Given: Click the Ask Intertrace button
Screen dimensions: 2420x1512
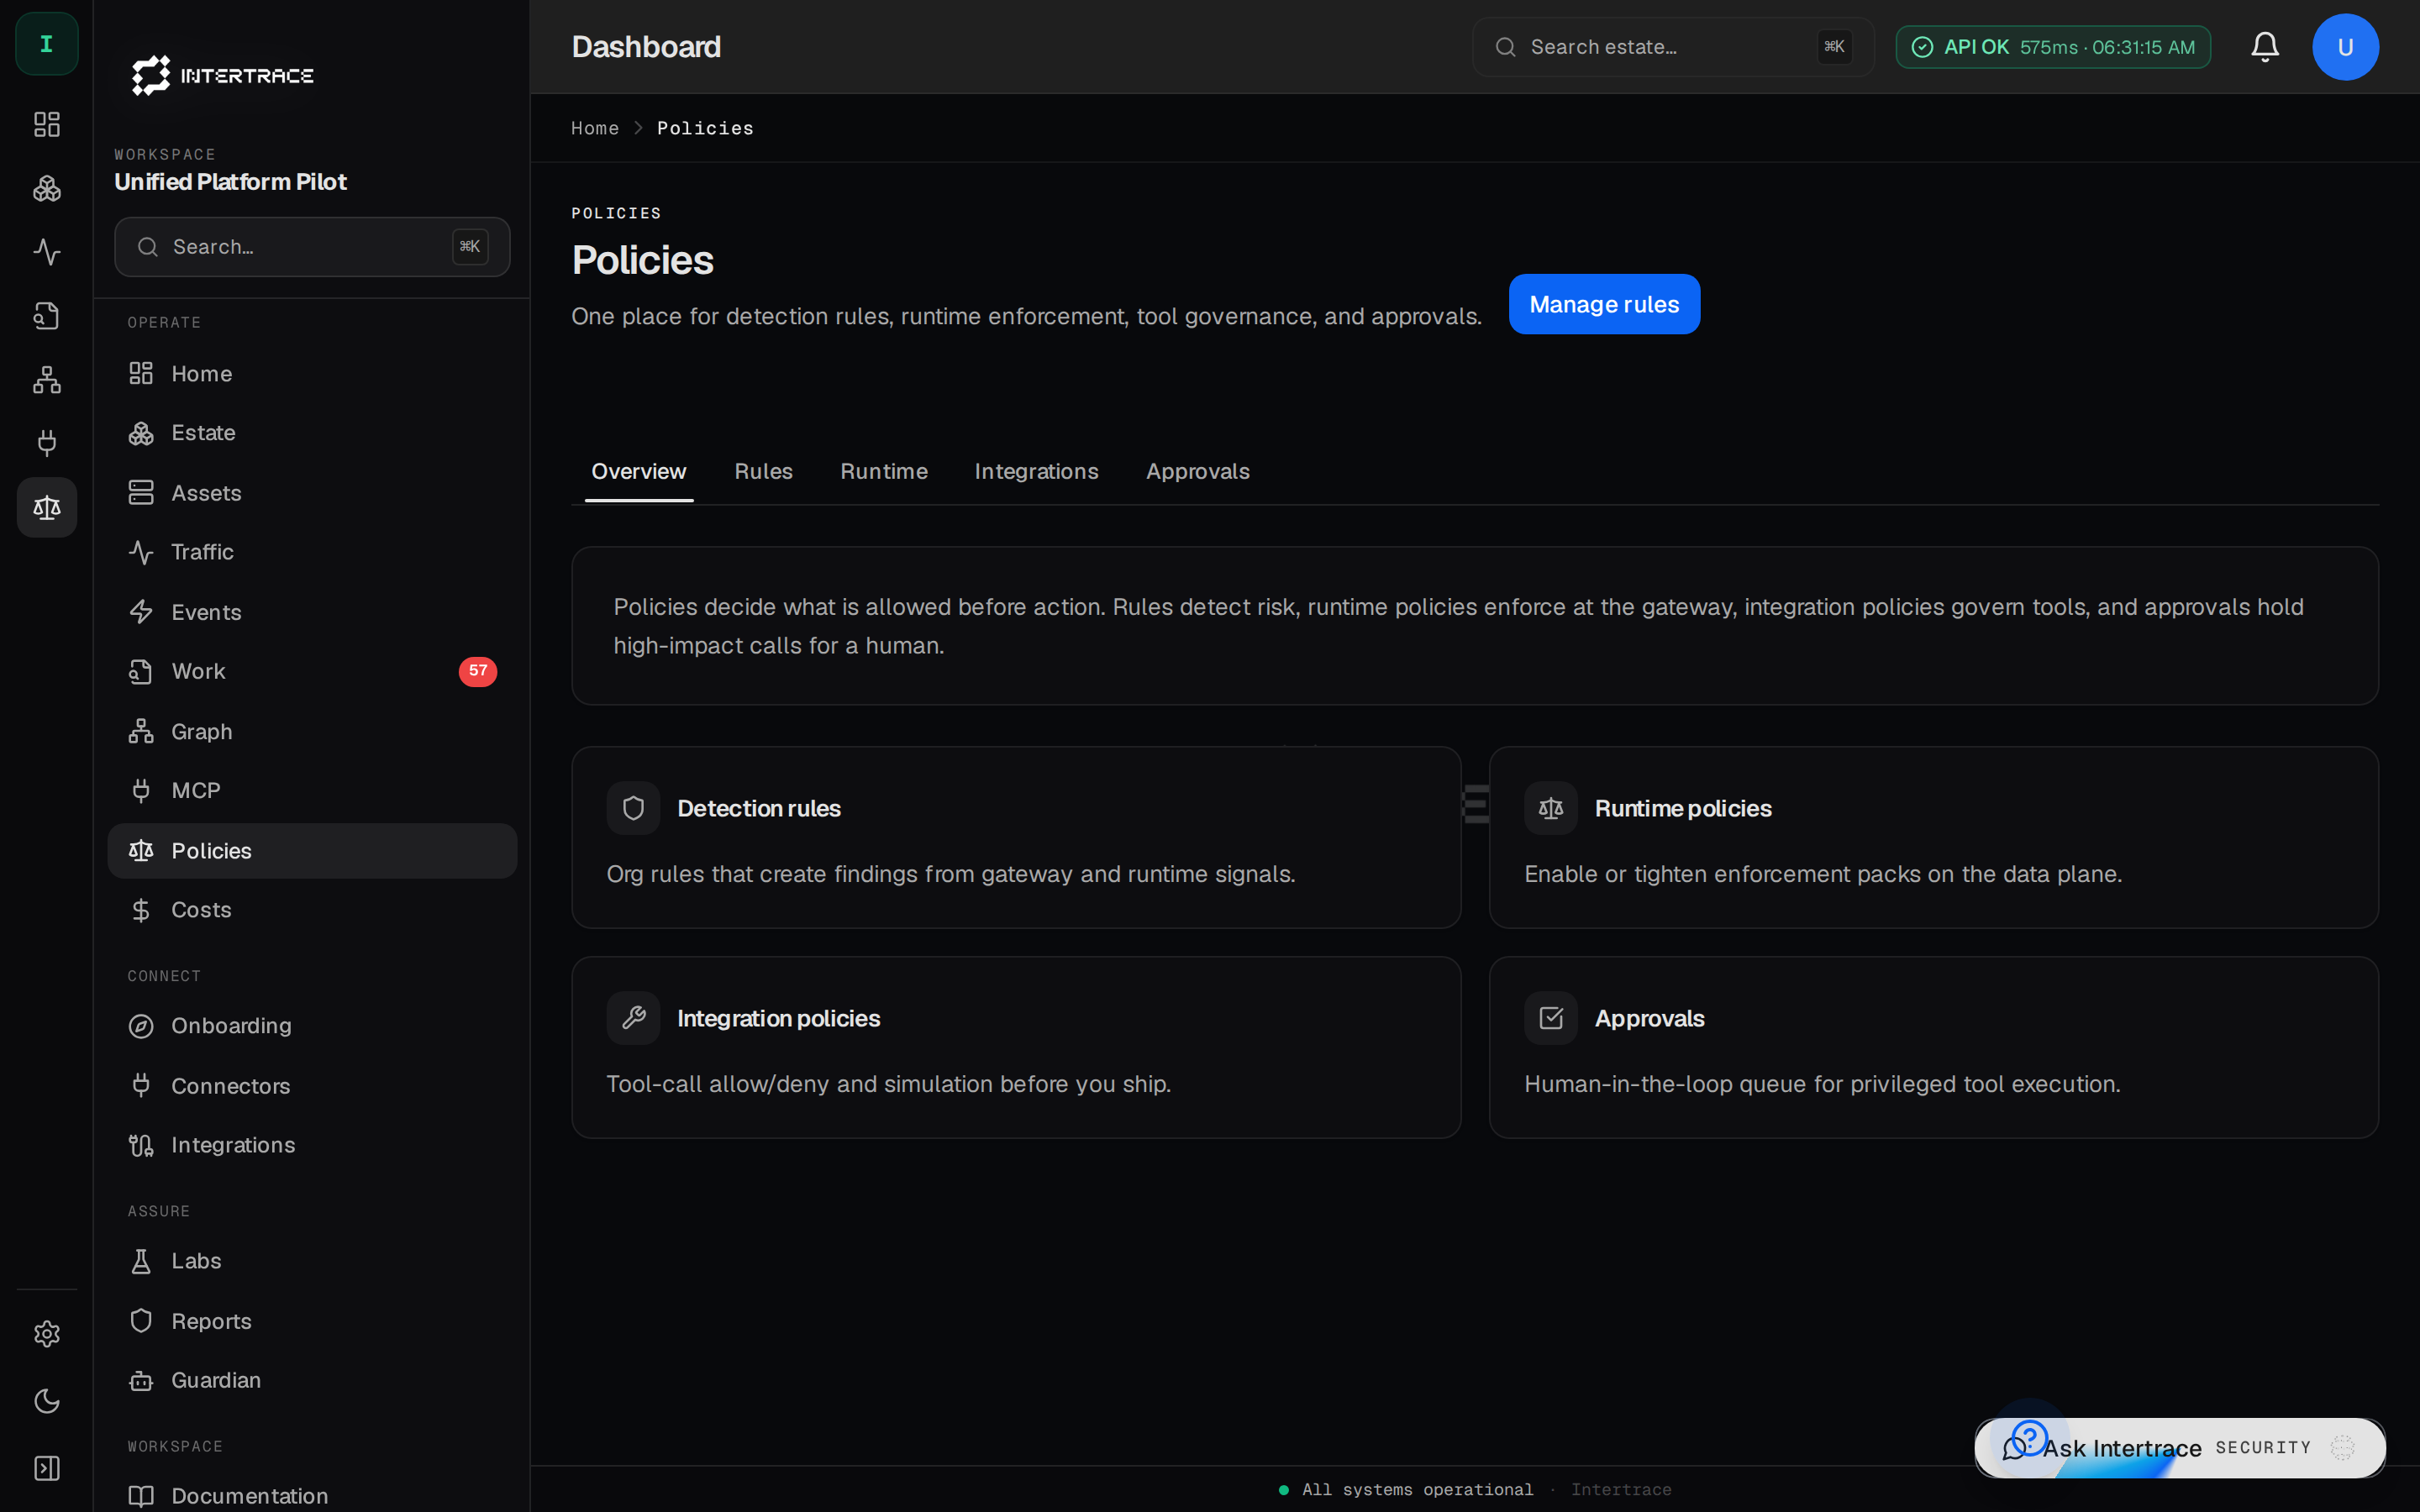Looking at the screenshot, I should [x=2180, y=1448].
